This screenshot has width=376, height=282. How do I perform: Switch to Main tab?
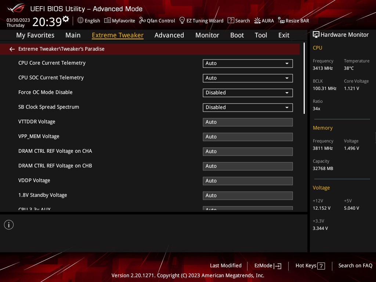click(73, 35)
